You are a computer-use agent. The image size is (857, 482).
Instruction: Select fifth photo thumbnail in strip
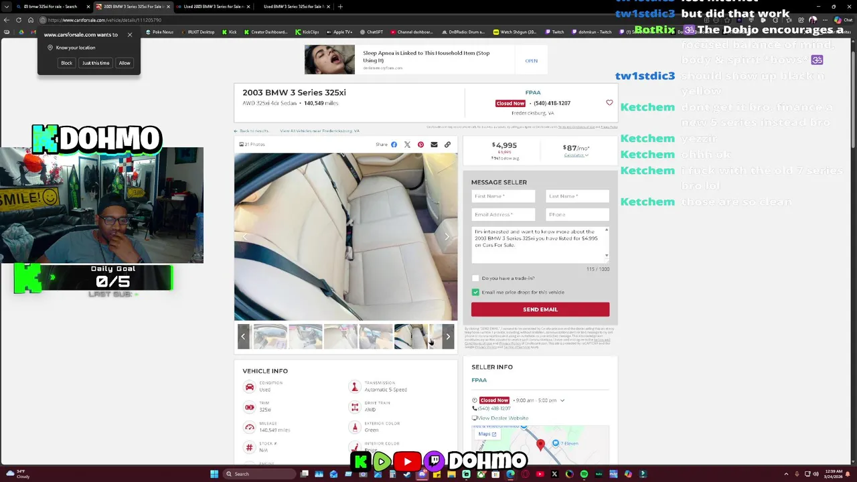(410, 337)
